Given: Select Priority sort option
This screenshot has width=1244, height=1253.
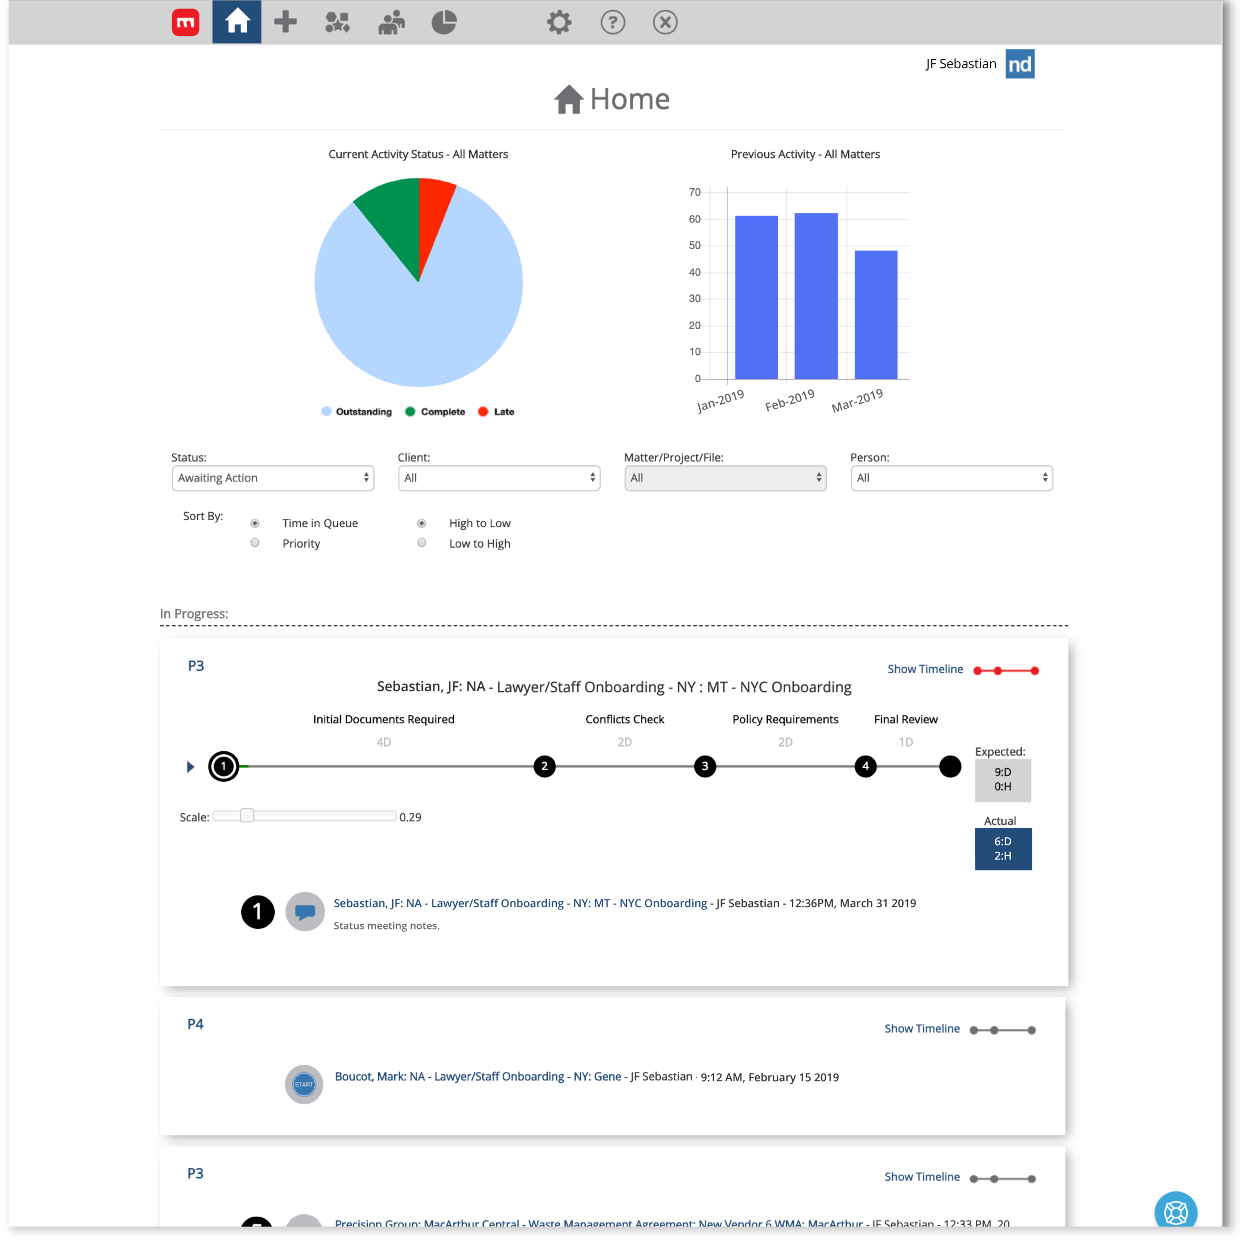Looking at the screenshot, I should click(x=255, y=542).
